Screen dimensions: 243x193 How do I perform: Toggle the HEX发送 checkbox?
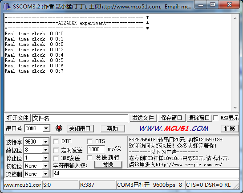tap(56, 158)
